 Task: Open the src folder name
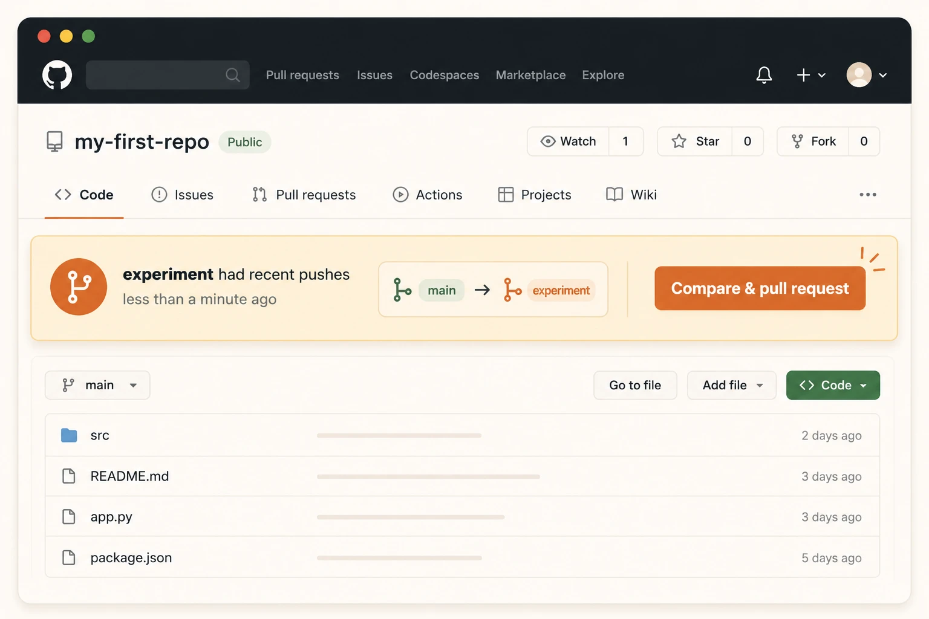click(100, 435)
